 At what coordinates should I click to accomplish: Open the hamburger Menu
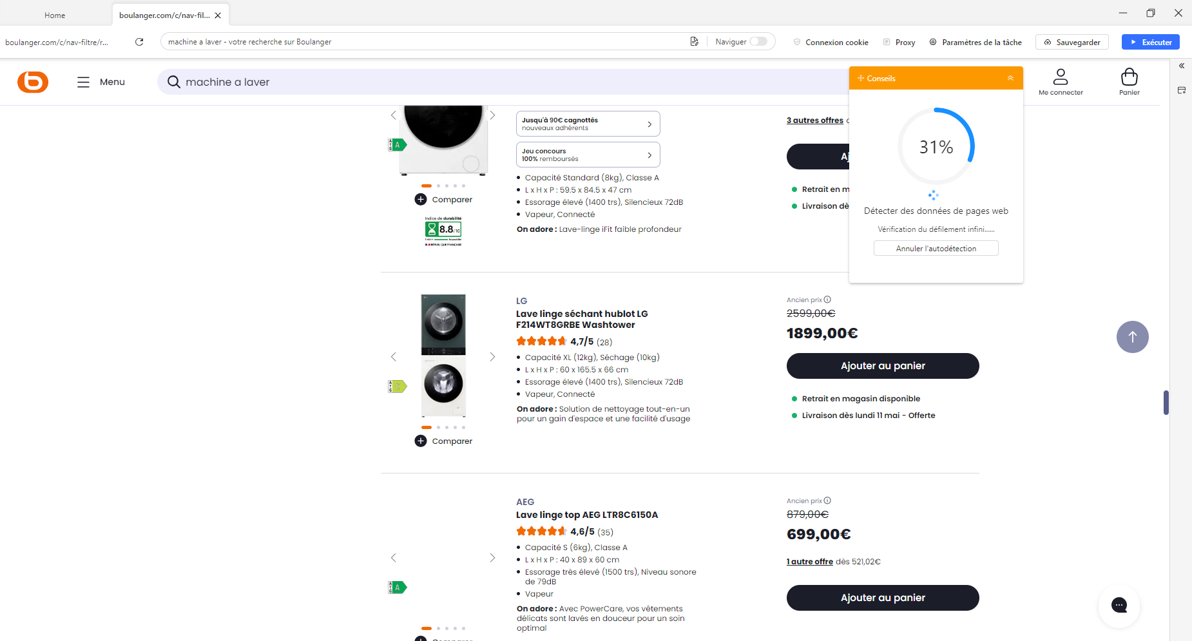[101, 82]
